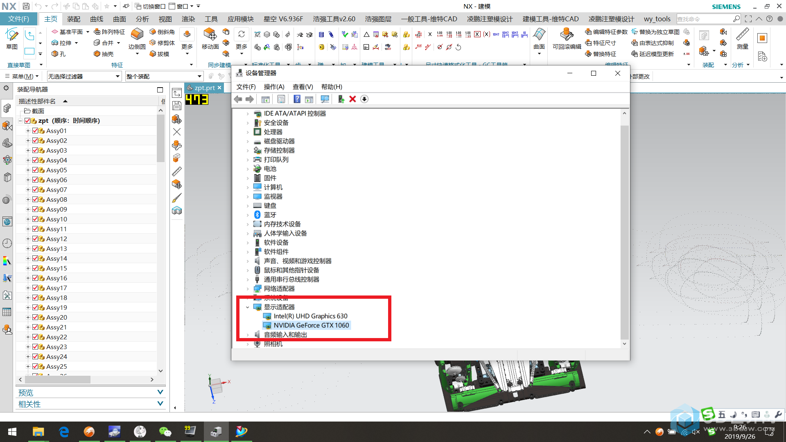Click the 测量 measure tool

(743, 40)
